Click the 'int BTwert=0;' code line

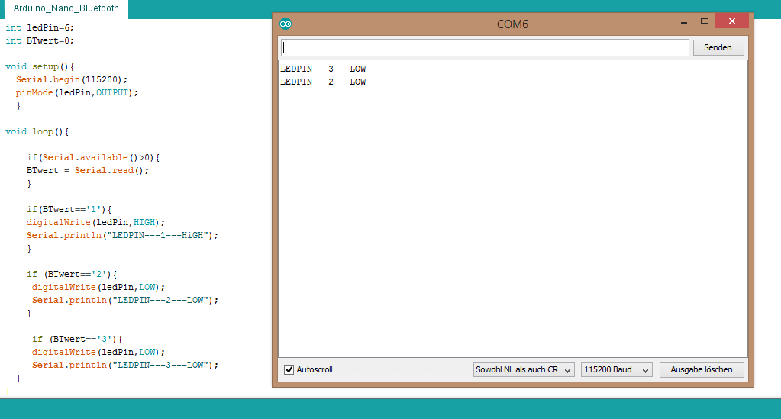coord(40,41)
